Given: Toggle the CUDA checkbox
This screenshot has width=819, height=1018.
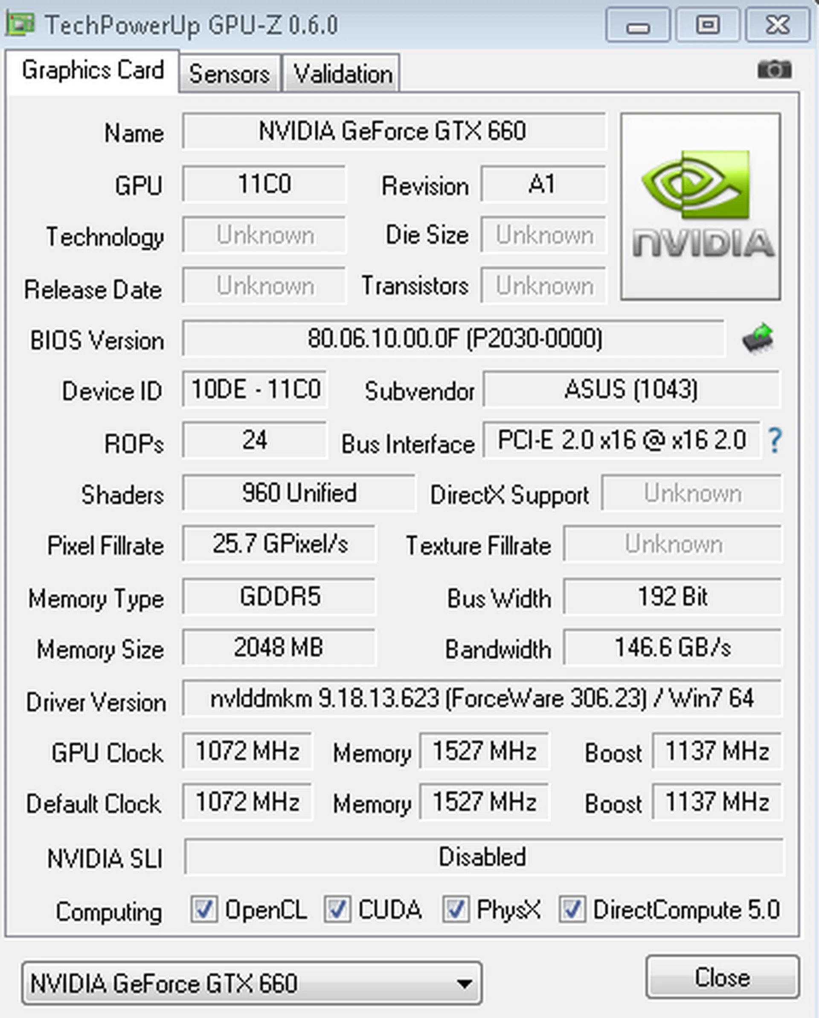Looking at the screenshot, I should [x=337, y=909].
